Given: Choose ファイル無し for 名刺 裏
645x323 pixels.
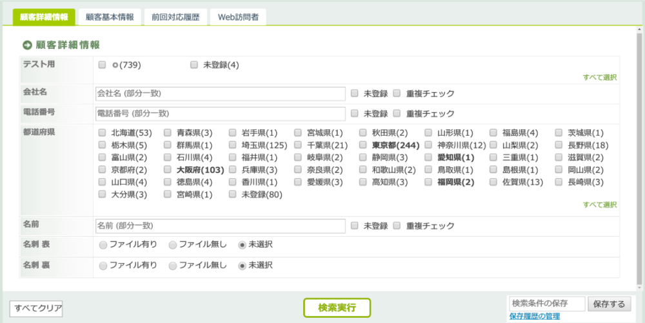Looking at the screenshot, I should (x=172, y=266).
